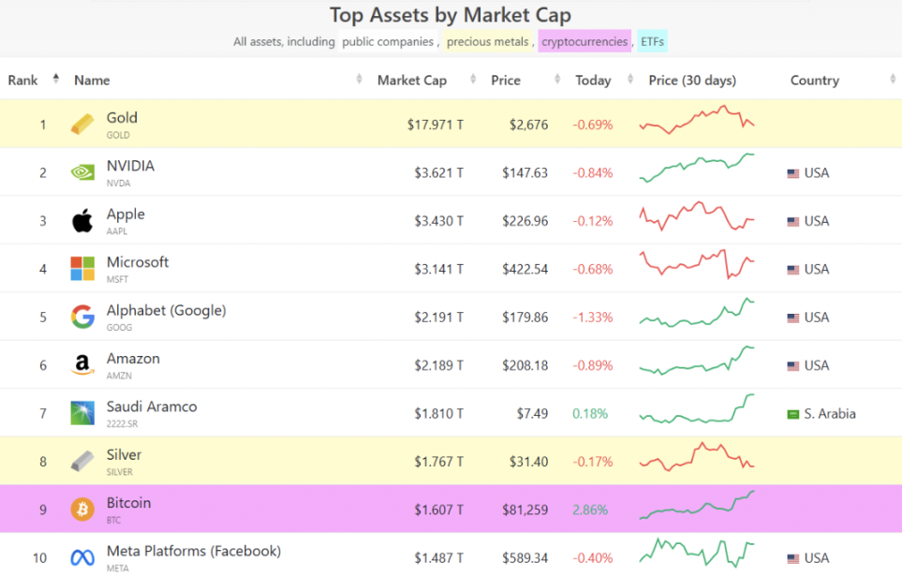
Task: Click the Meta Platforms logo
Action: coord(82,557)
